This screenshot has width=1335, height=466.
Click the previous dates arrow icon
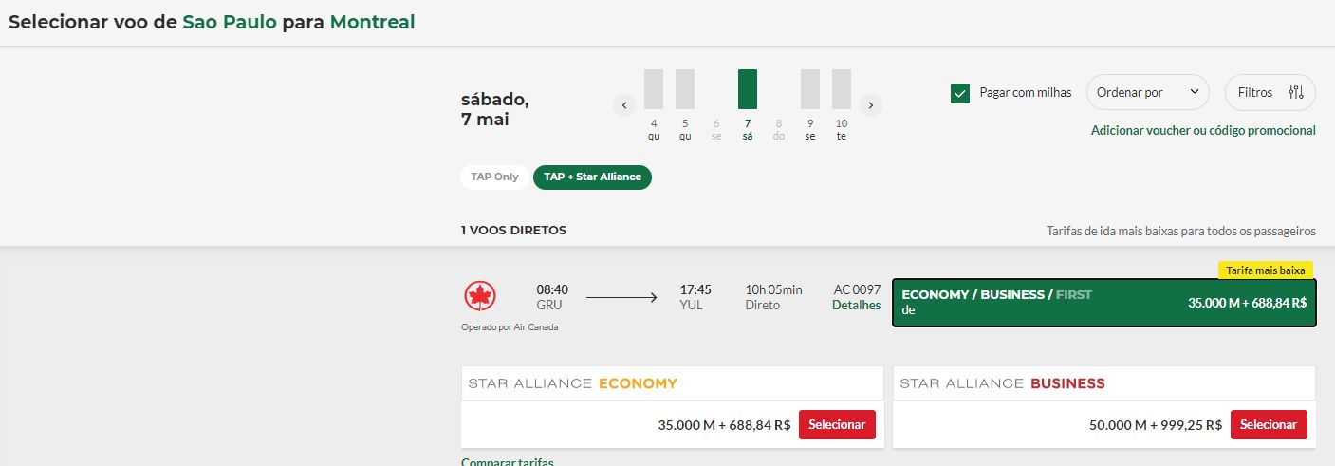[x=624, y=105]
